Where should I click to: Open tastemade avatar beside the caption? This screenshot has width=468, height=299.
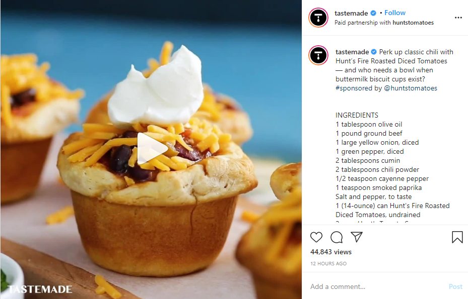318,55
